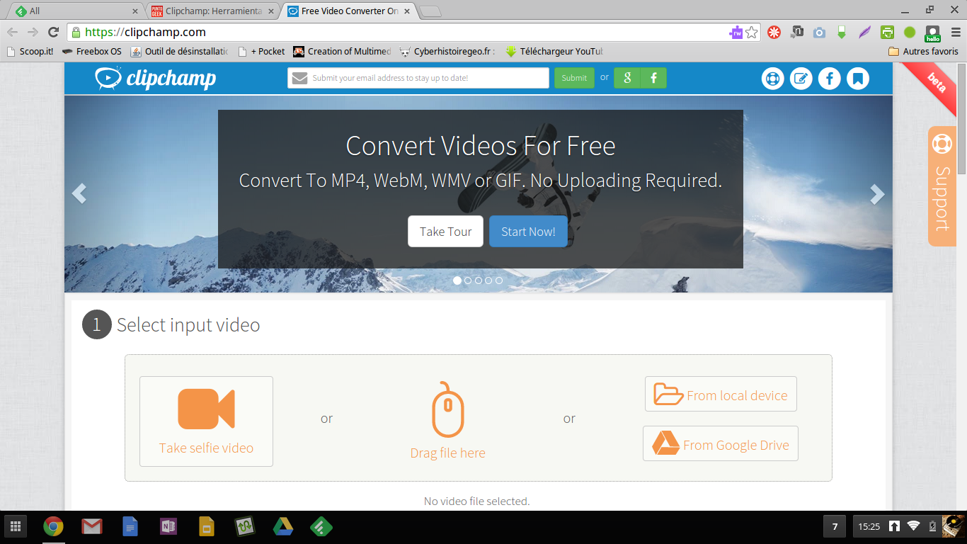Open the hello extension icon
Screen dimensions: 967x544
932,33
